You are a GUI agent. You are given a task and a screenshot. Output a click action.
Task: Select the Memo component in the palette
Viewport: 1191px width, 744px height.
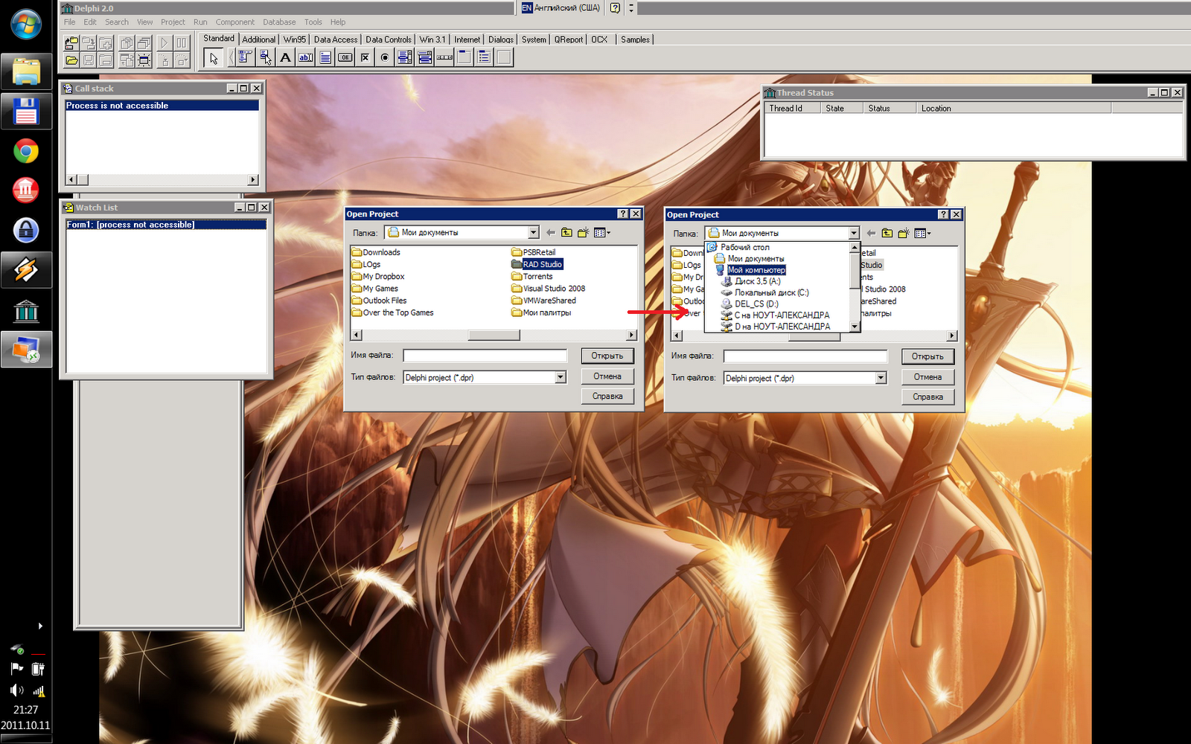pyautogui.click(x=325, y=57)
